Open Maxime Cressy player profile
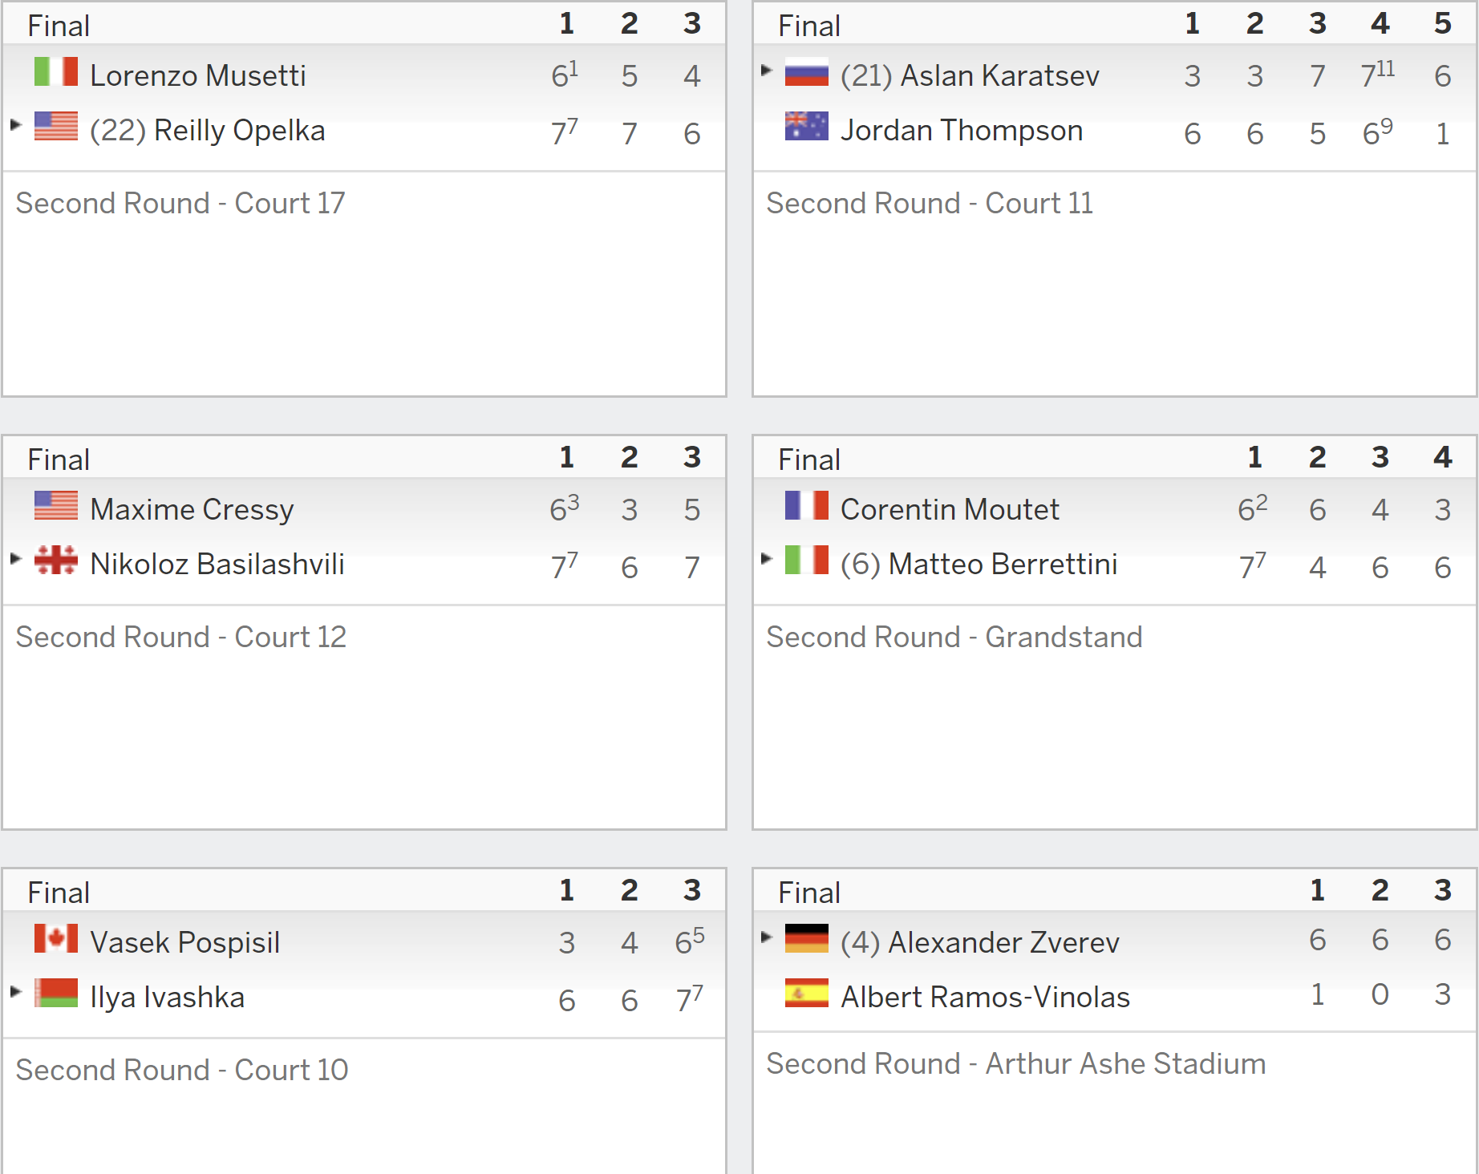Viewport: 1479px width, 1174px height. (192, 509)
